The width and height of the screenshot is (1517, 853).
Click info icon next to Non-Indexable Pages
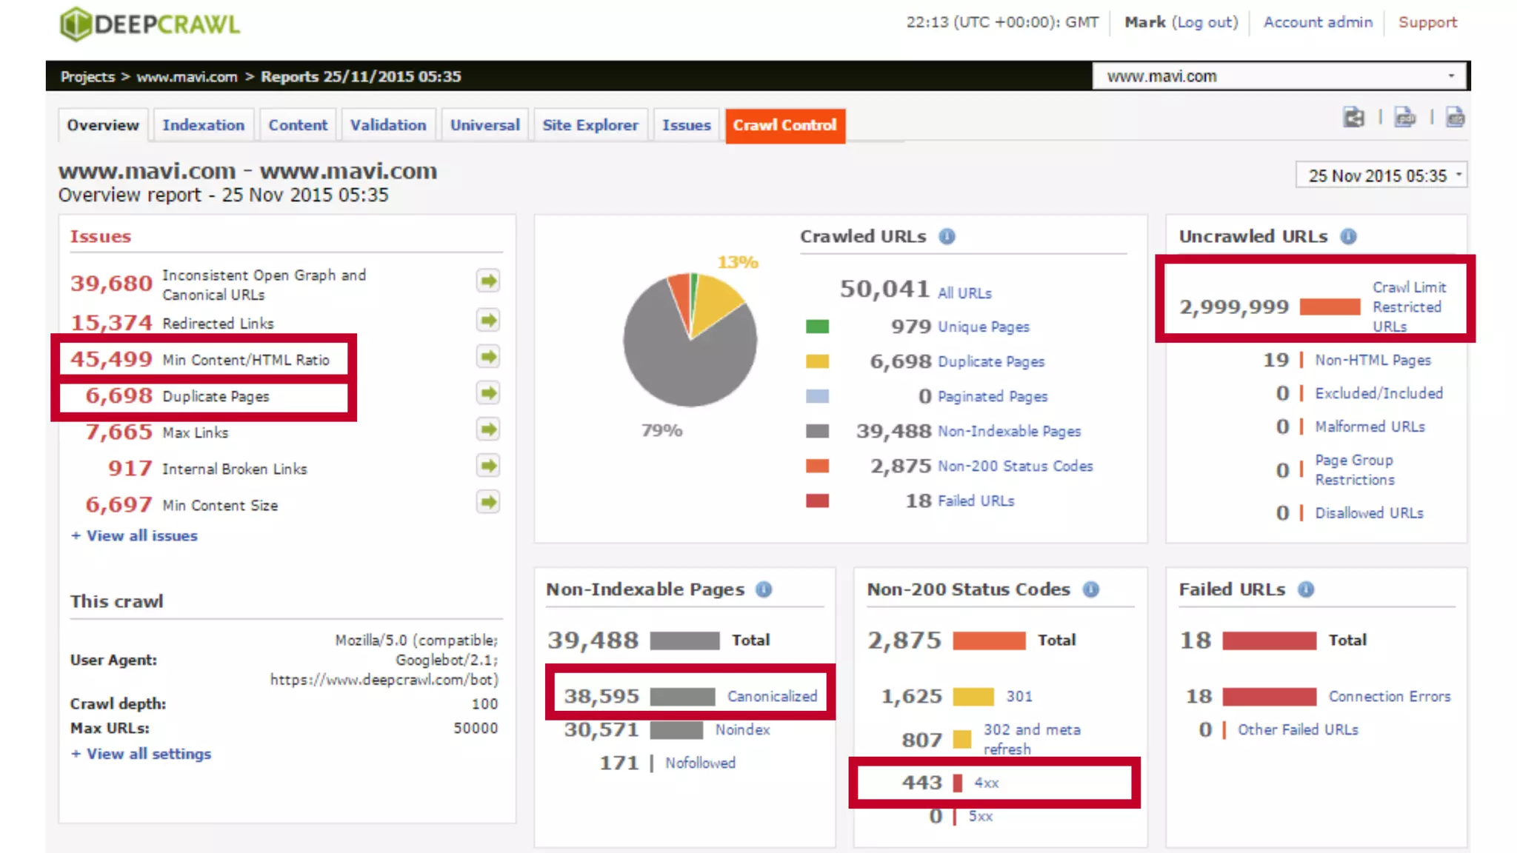coord(764,589)
